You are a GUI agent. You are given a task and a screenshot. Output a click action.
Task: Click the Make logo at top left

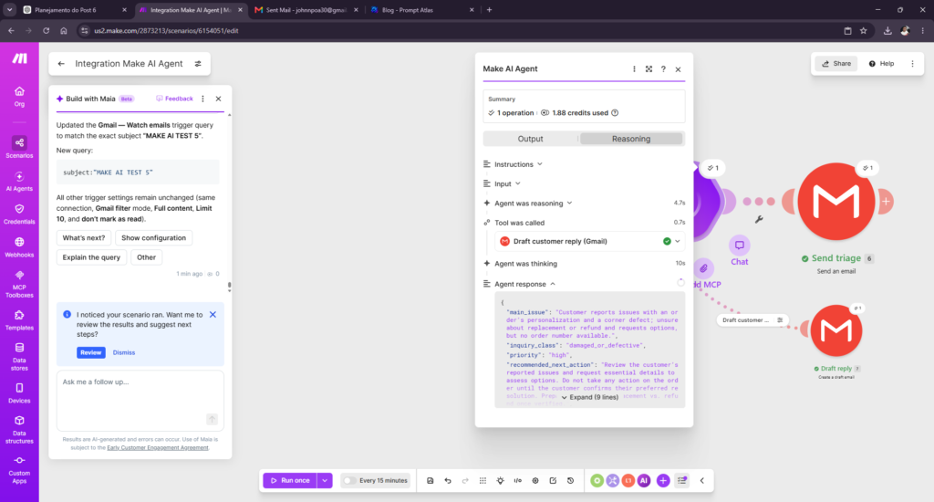click(x=20, y=58)
